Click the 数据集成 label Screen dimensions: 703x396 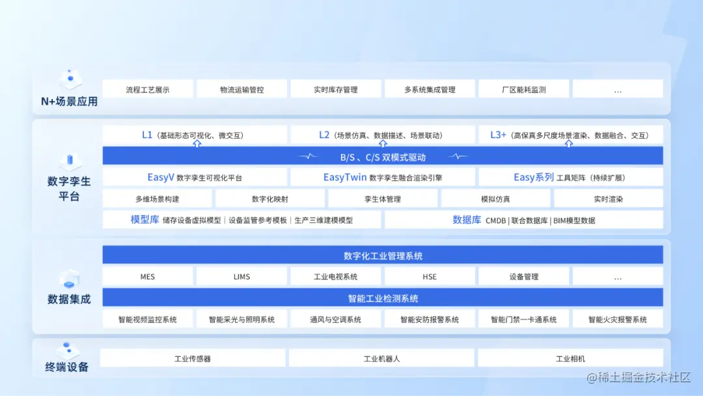coord(69,299)
